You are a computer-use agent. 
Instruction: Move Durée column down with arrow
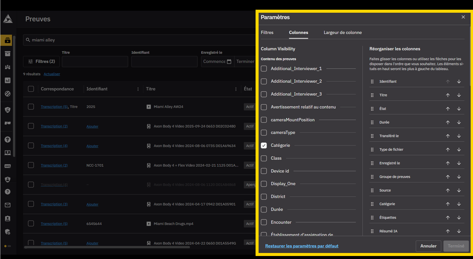[x=459, y=122]
